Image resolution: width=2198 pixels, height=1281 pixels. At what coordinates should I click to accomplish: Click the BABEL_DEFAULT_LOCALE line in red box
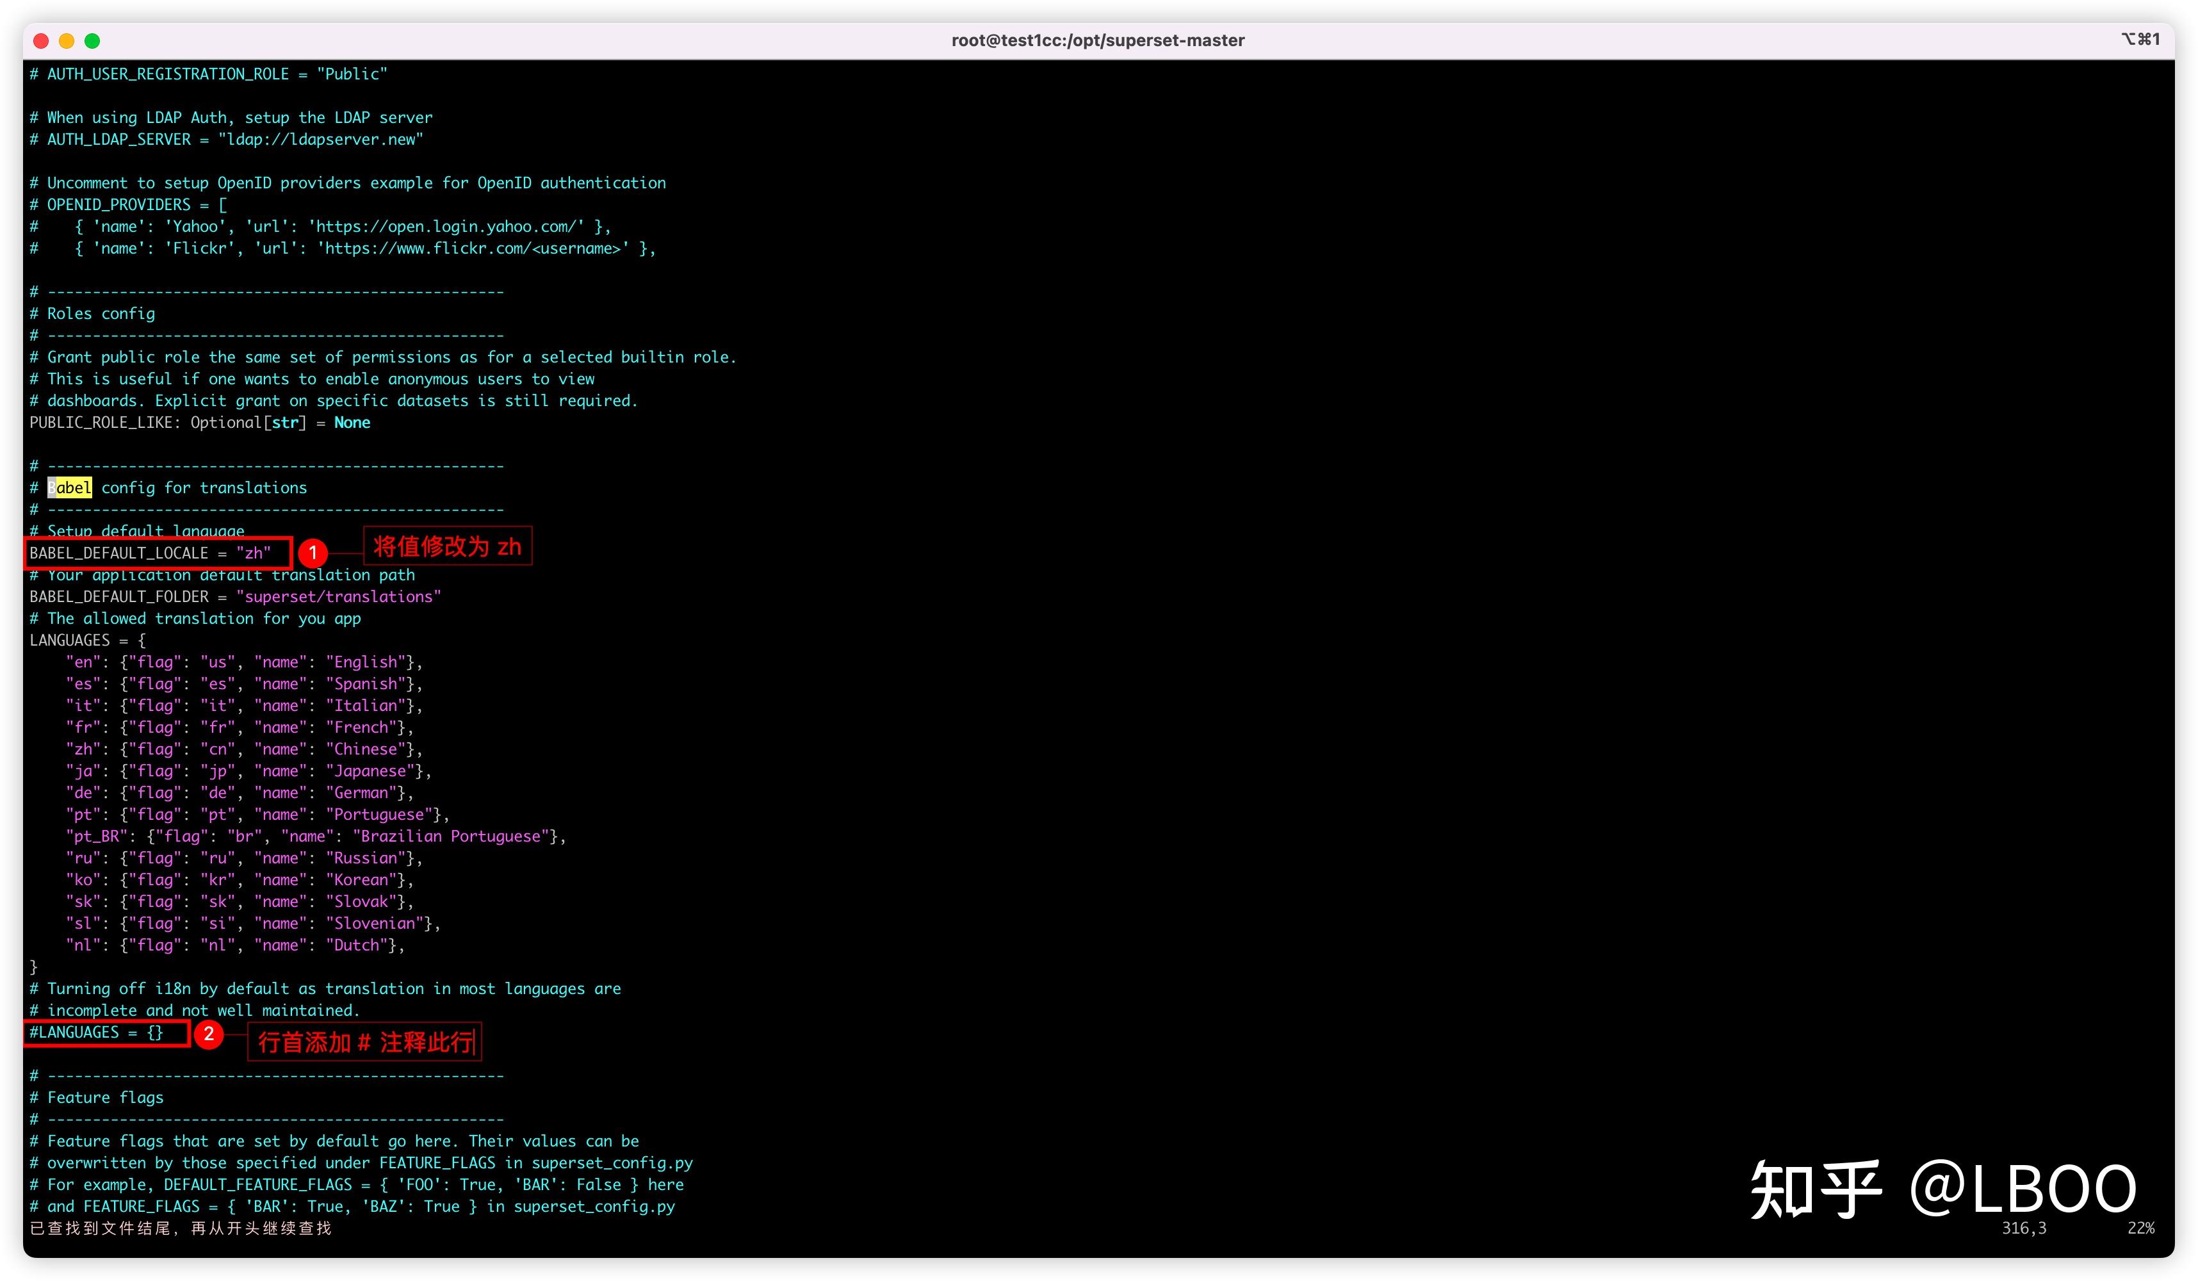pos(150,554)
